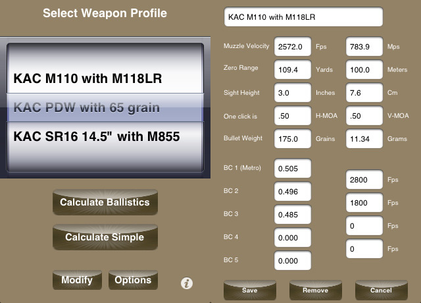
Task: Edit BC 5 field 0.000
Action: (x=293, y=261)
